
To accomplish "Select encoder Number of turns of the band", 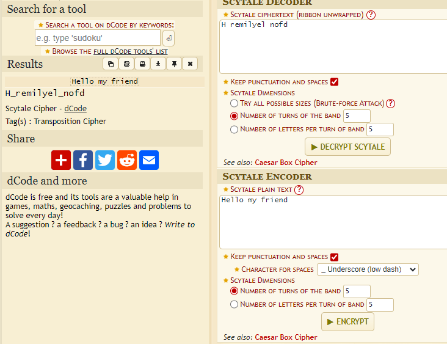I will point(234,291).
